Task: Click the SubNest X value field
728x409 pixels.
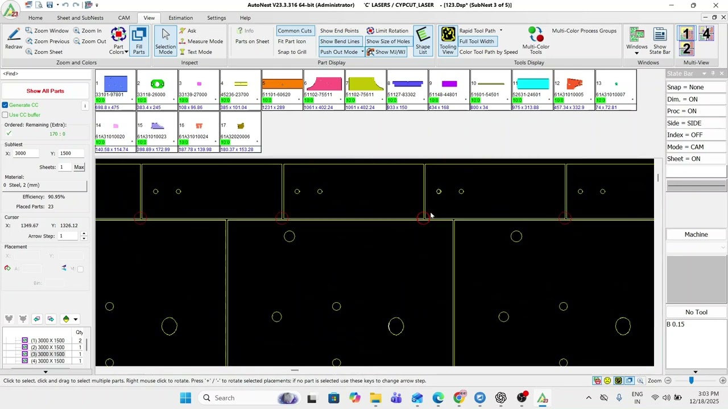Action: pos(26,153)
